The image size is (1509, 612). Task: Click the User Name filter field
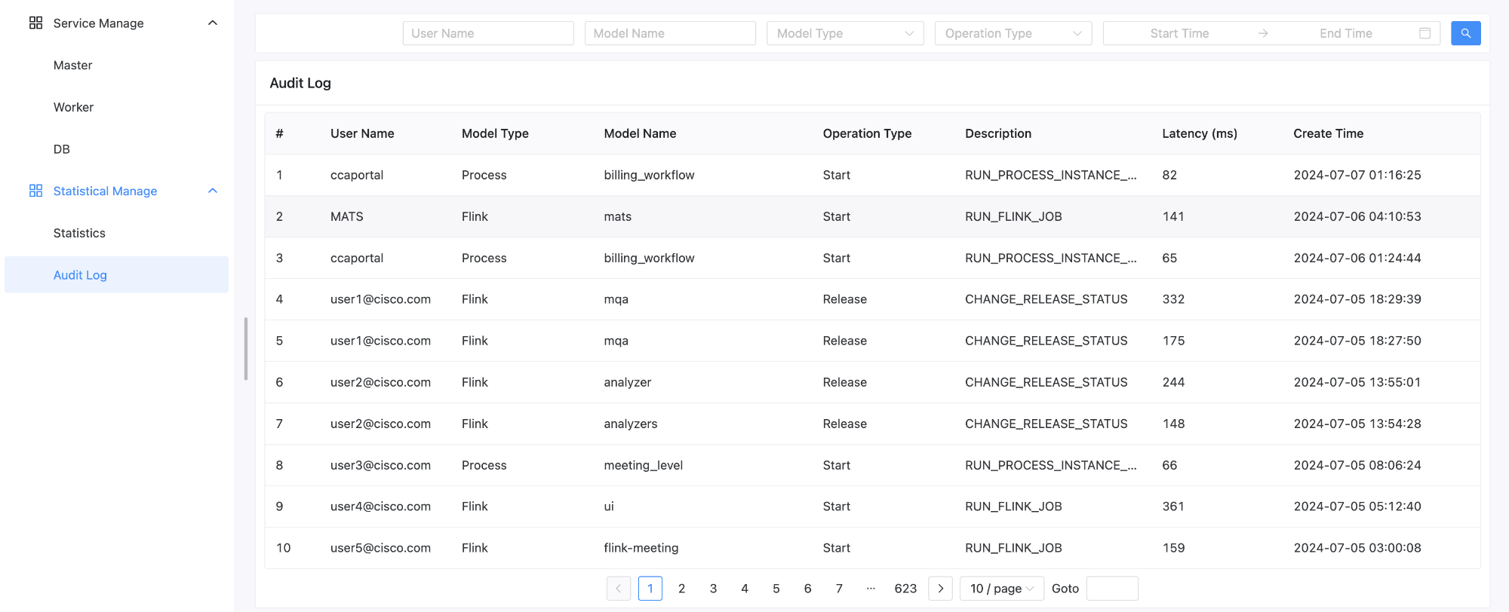tap(488, 33)
